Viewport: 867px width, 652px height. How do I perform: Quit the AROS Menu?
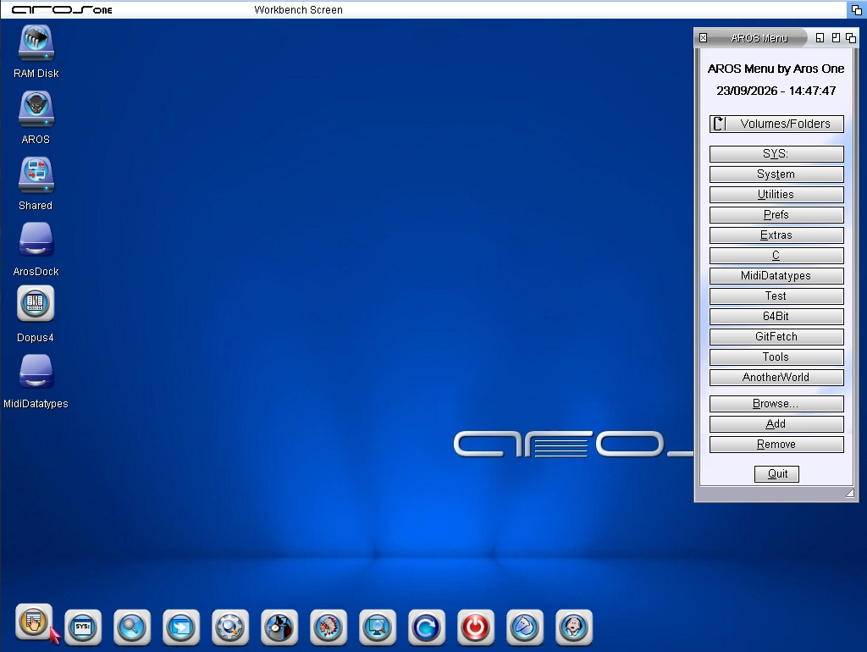click(777, 474)
